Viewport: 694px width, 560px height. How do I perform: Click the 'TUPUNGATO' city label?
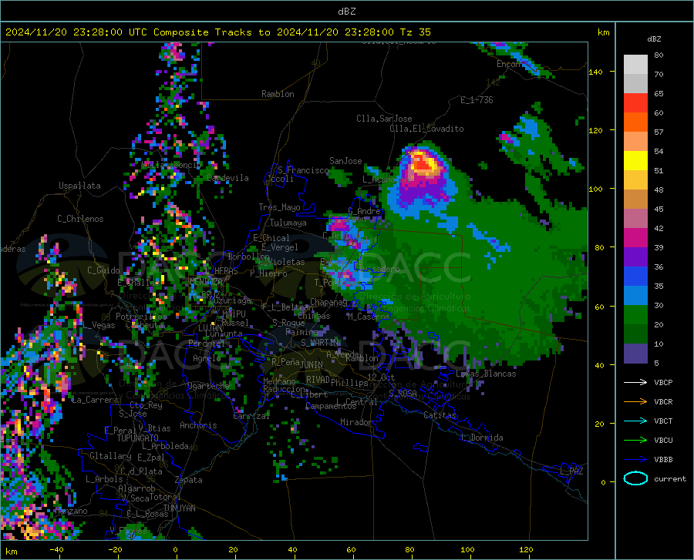tap(138, 438)
